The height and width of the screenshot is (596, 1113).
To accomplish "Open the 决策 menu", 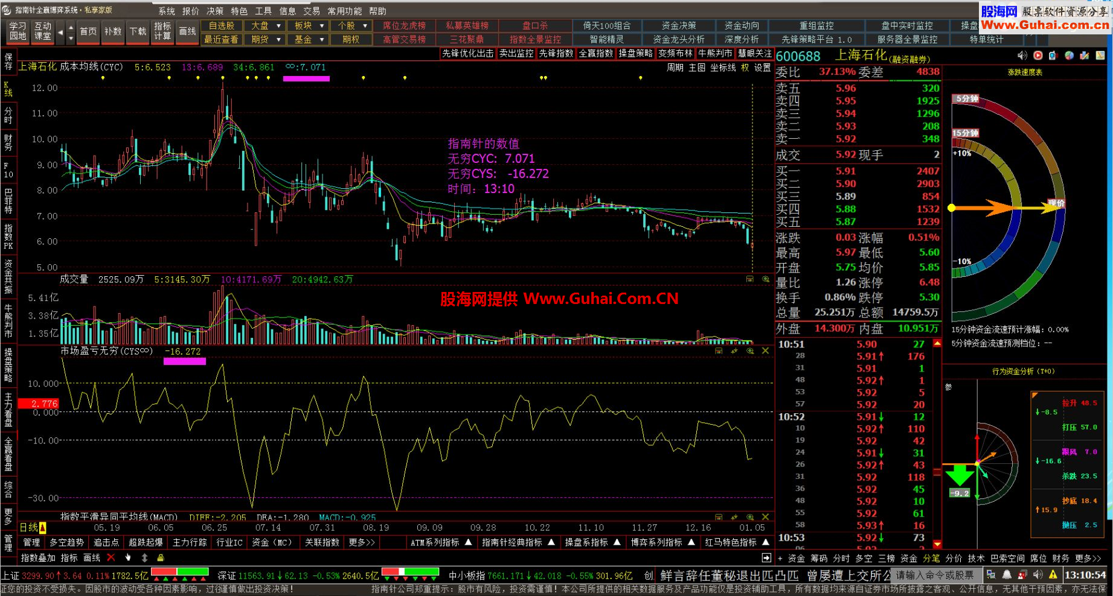I will [215, 11].
